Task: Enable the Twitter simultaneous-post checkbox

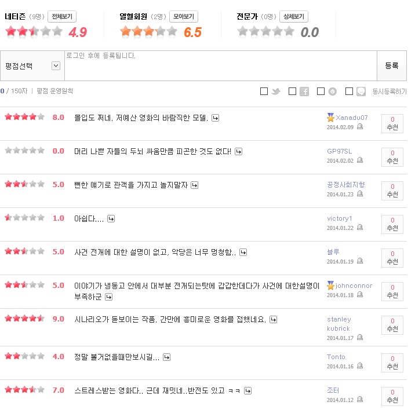Action: click(x=264, y=92)
